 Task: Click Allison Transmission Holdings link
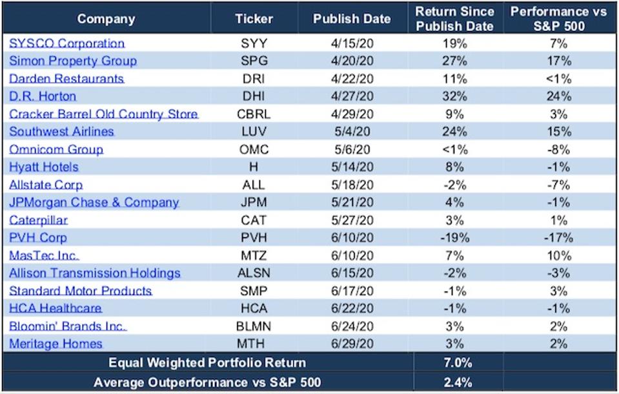pyautogui.click(x=95, y=273)
